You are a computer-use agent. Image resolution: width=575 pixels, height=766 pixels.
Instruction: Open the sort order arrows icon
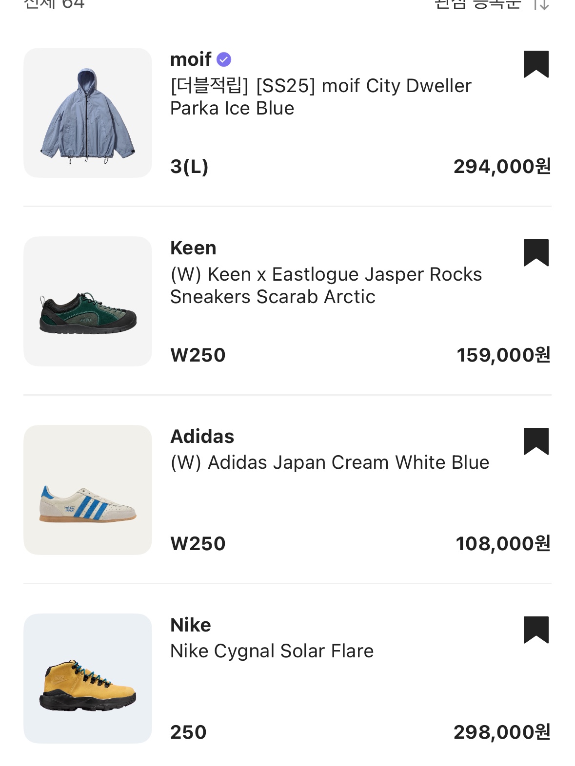[541, 4]
